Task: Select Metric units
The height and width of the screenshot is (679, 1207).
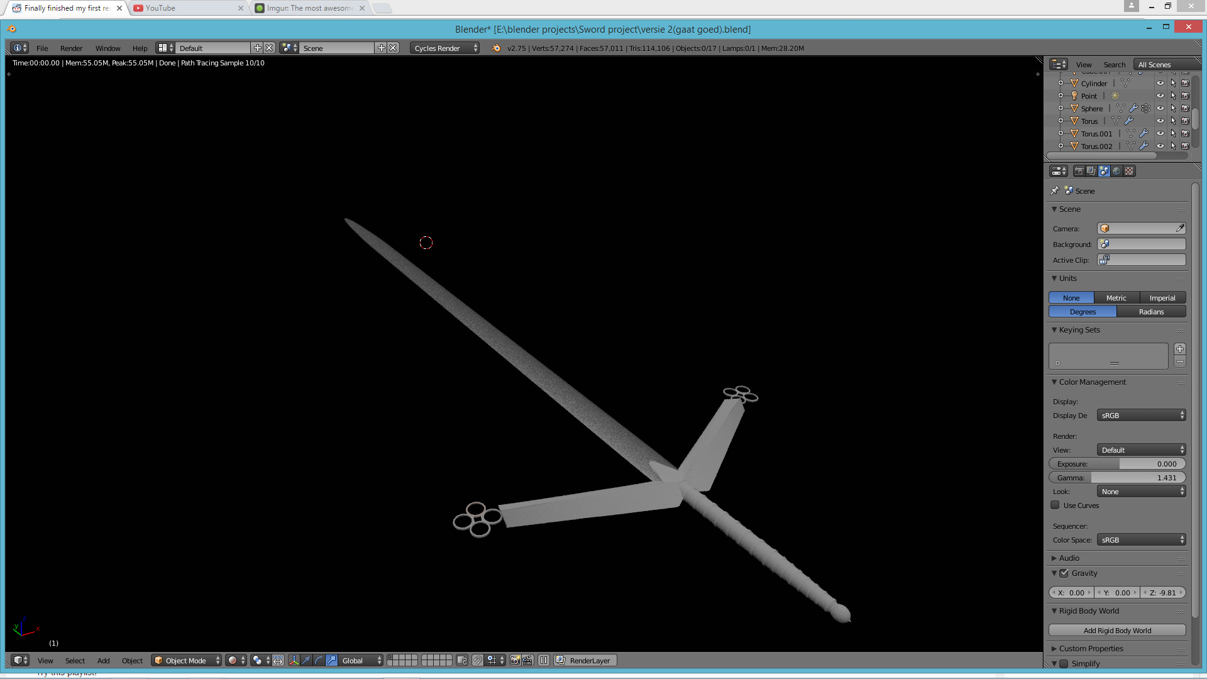Action: [x=1116, y=297]
